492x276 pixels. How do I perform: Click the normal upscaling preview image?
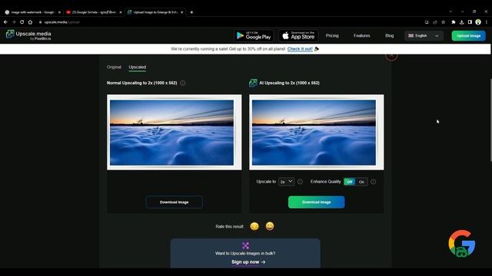[175, 133]
